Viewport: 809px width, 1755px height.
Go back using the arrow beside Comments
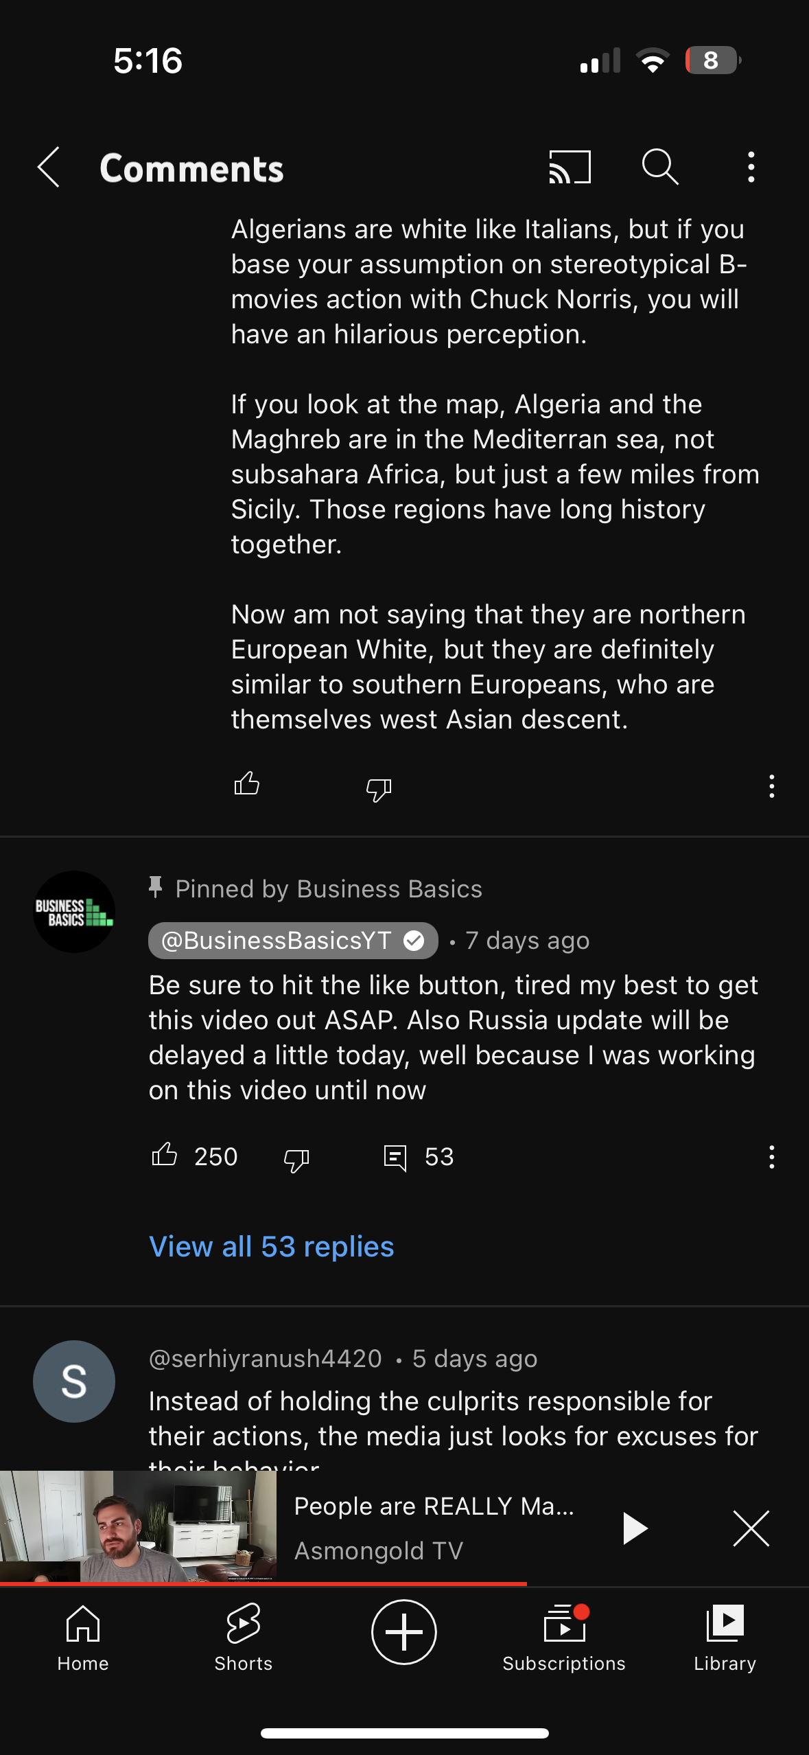coord(49,167)
